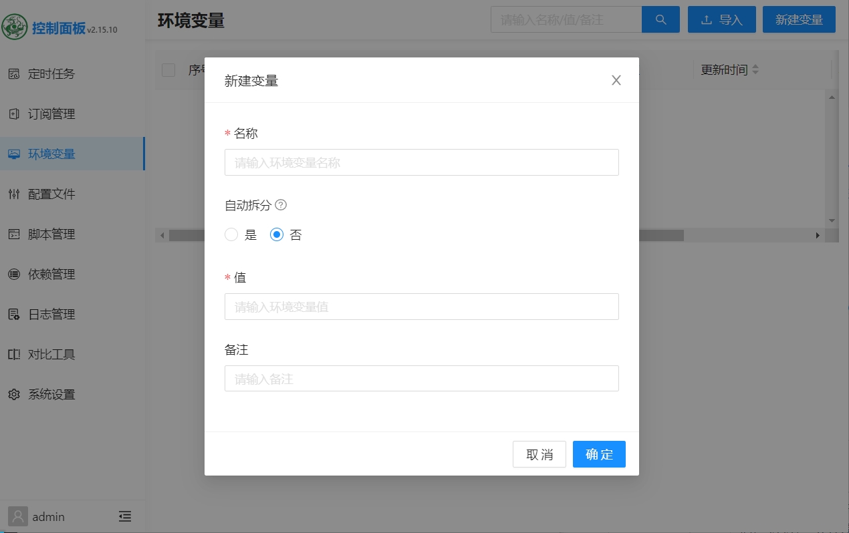Select the 环境变量 monitor icon
This screenshot has height=533, width=849.
pos(14,154)
